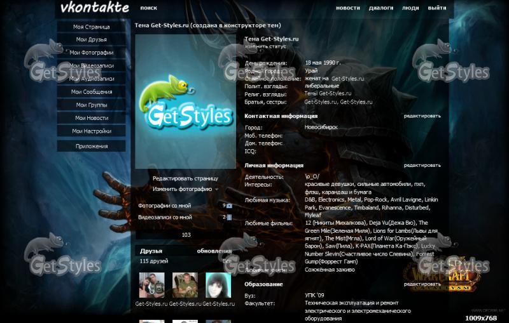
Task: Open Мои Настройки in sidebar
Action: 91,131
